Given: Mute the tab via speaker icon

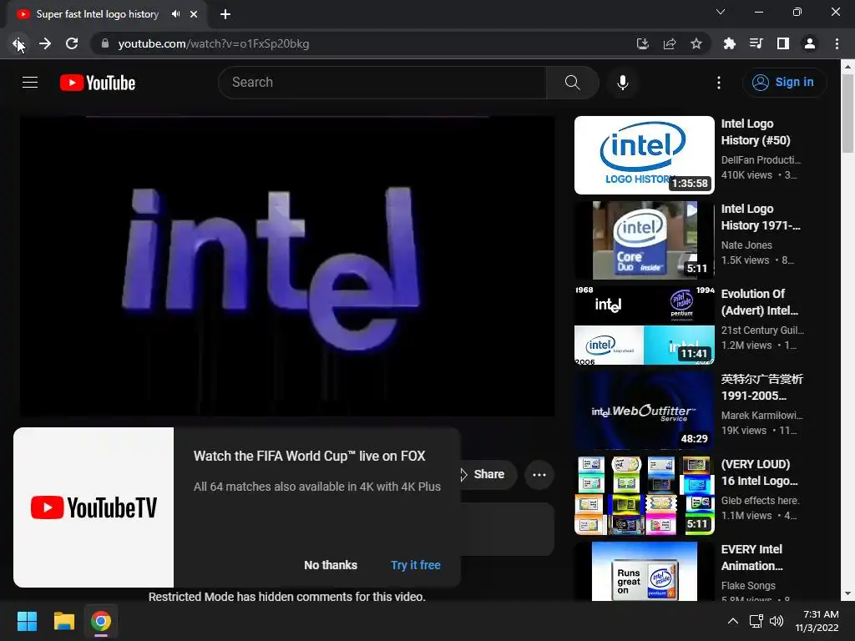Looking at the screenshot, I should click(175, 14).
